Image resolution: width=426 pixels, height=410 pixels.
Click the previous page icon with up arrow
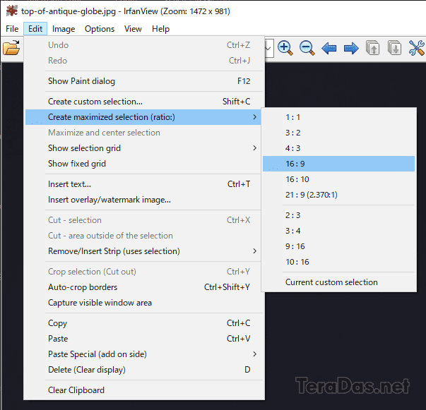[372, 48]
